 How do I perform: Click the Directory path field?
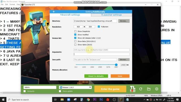pyautogui.click(x=95, y=21)
